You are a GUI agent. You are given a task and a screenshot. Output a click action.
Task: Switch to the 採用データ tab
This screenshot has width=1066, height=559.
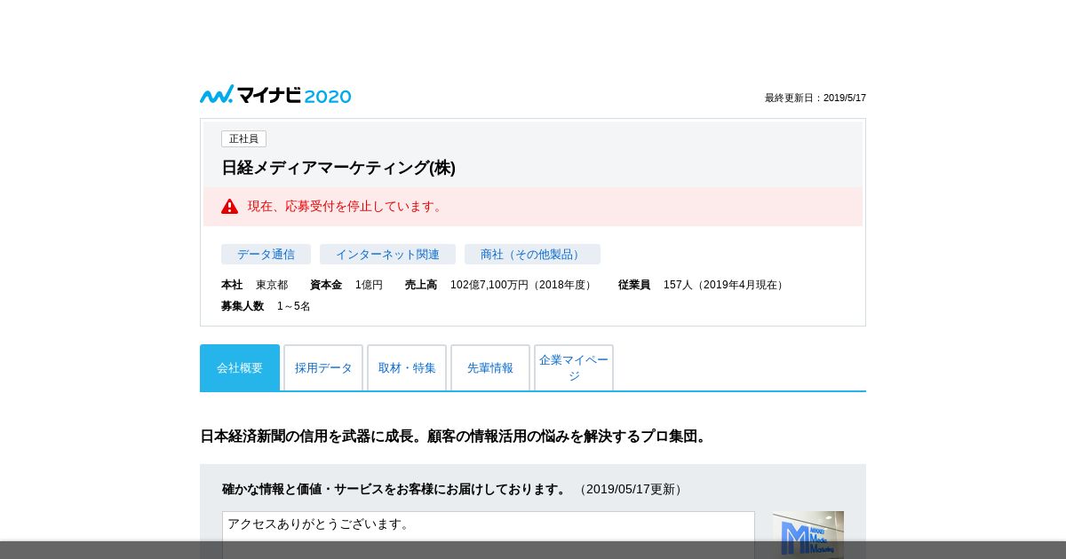(x=323, y=367)
